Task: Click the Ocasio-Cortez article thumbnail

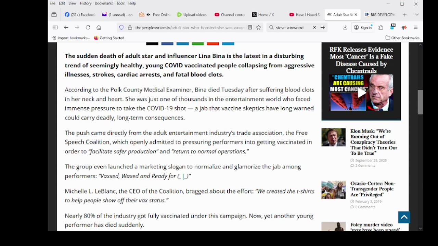Action: (334, 190)
